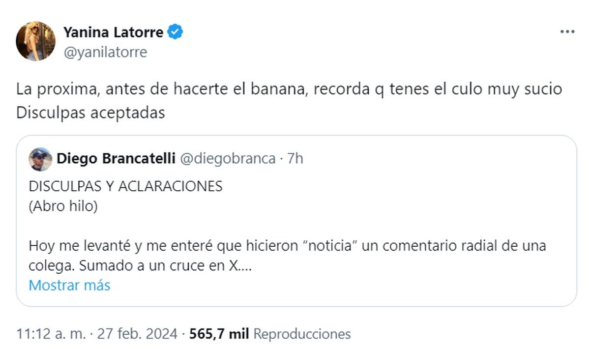Image resolution: width=590 pixels, height=349 pixels.
Task: Click the (Abro hilo) line
Action: click(x=63, y=206)
